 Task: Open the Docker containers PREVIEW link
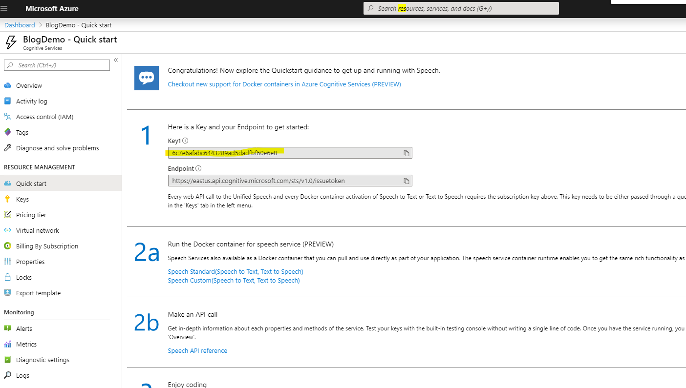tap(284, 84)
